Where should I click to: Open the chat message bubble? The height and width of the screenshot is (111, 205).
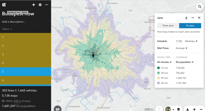coord(58,109)
